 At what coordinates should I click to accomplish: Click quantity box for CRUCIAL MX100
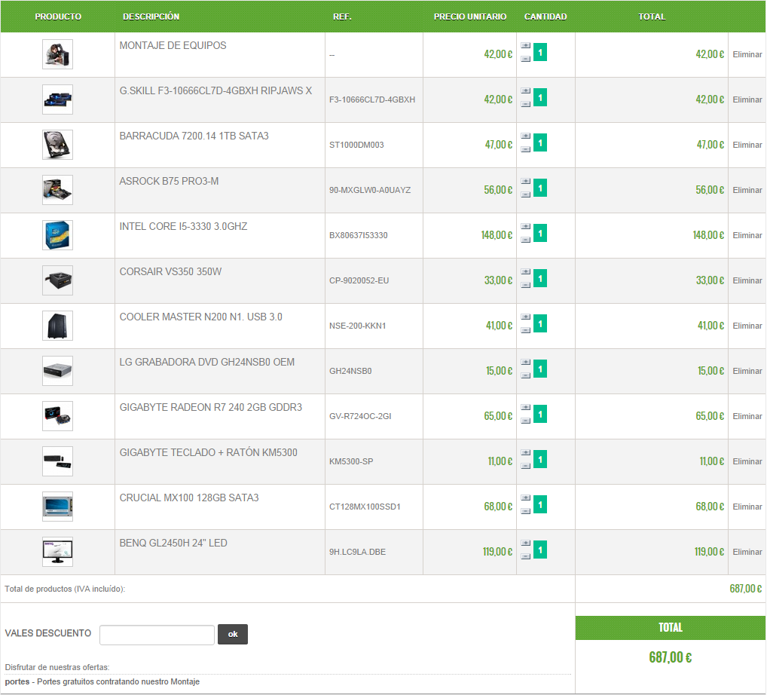[540, 504]
